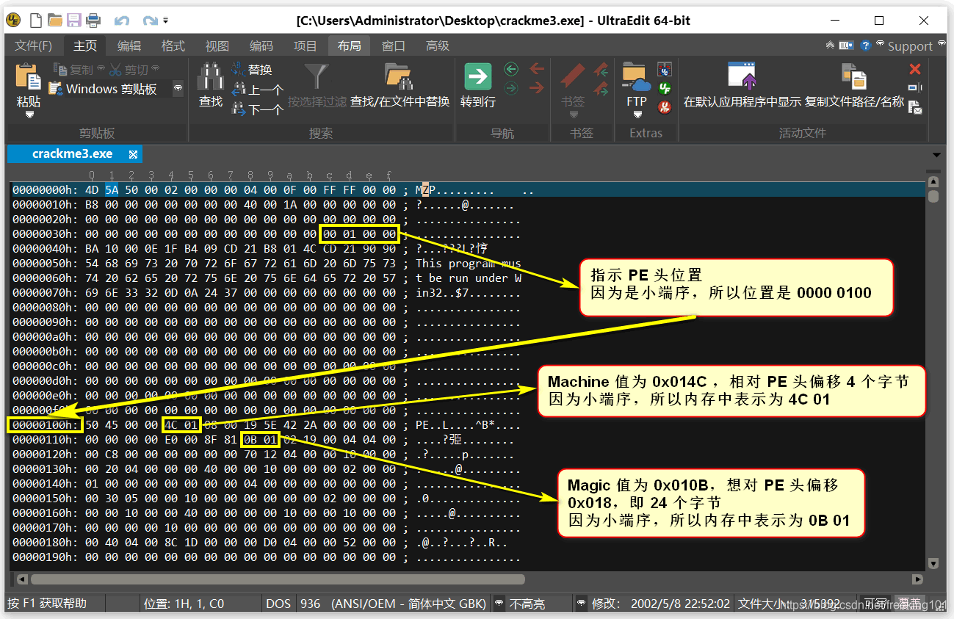Screen dimensions: 954x619
Task: Expand the 粘贴 paste options arrow
Action: [29, 115]
